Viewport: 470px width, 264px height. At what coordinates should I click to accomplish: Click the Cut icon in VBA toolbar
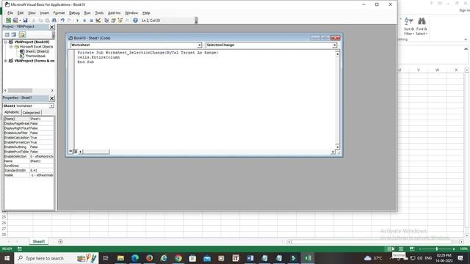point(34,21)
